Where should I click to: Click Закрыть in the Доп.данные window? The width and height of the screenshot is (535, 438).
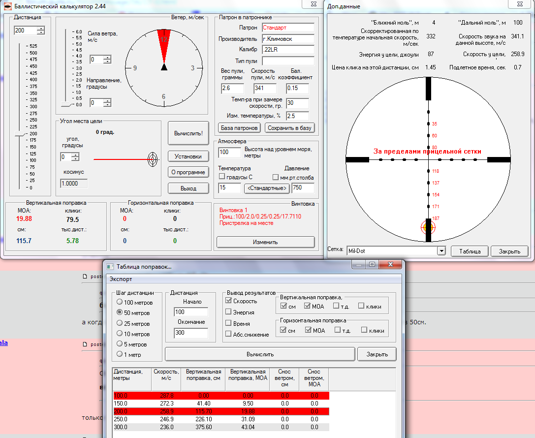[509, 251]
